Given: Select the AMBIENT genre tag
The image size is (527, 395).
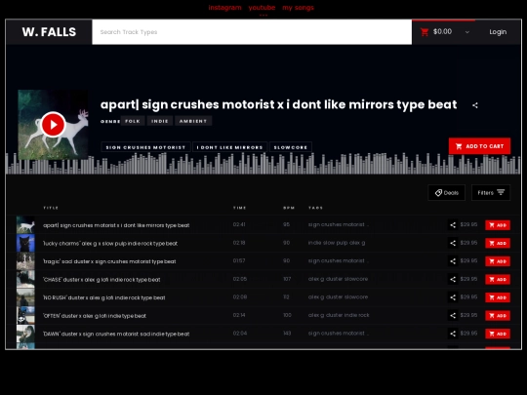Looking at the screenshot, I should (193, 121).
